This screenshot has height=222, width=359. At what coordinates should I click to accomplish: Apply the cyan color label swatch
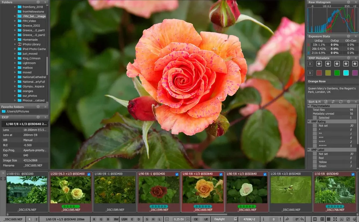tap(346, 73)
